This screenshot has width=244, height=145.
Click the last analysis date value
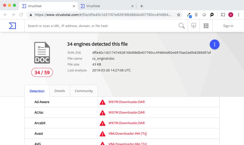[111, 70]
